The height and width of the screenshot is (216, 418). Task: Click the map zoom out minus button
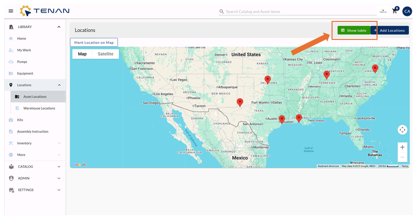tap(402, 157)
